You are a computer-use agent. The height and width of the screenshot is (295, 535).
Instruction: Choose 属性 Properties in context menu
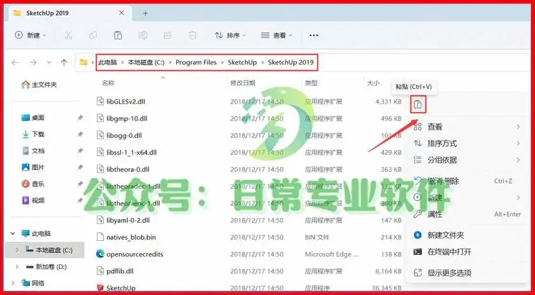(467, 214)
